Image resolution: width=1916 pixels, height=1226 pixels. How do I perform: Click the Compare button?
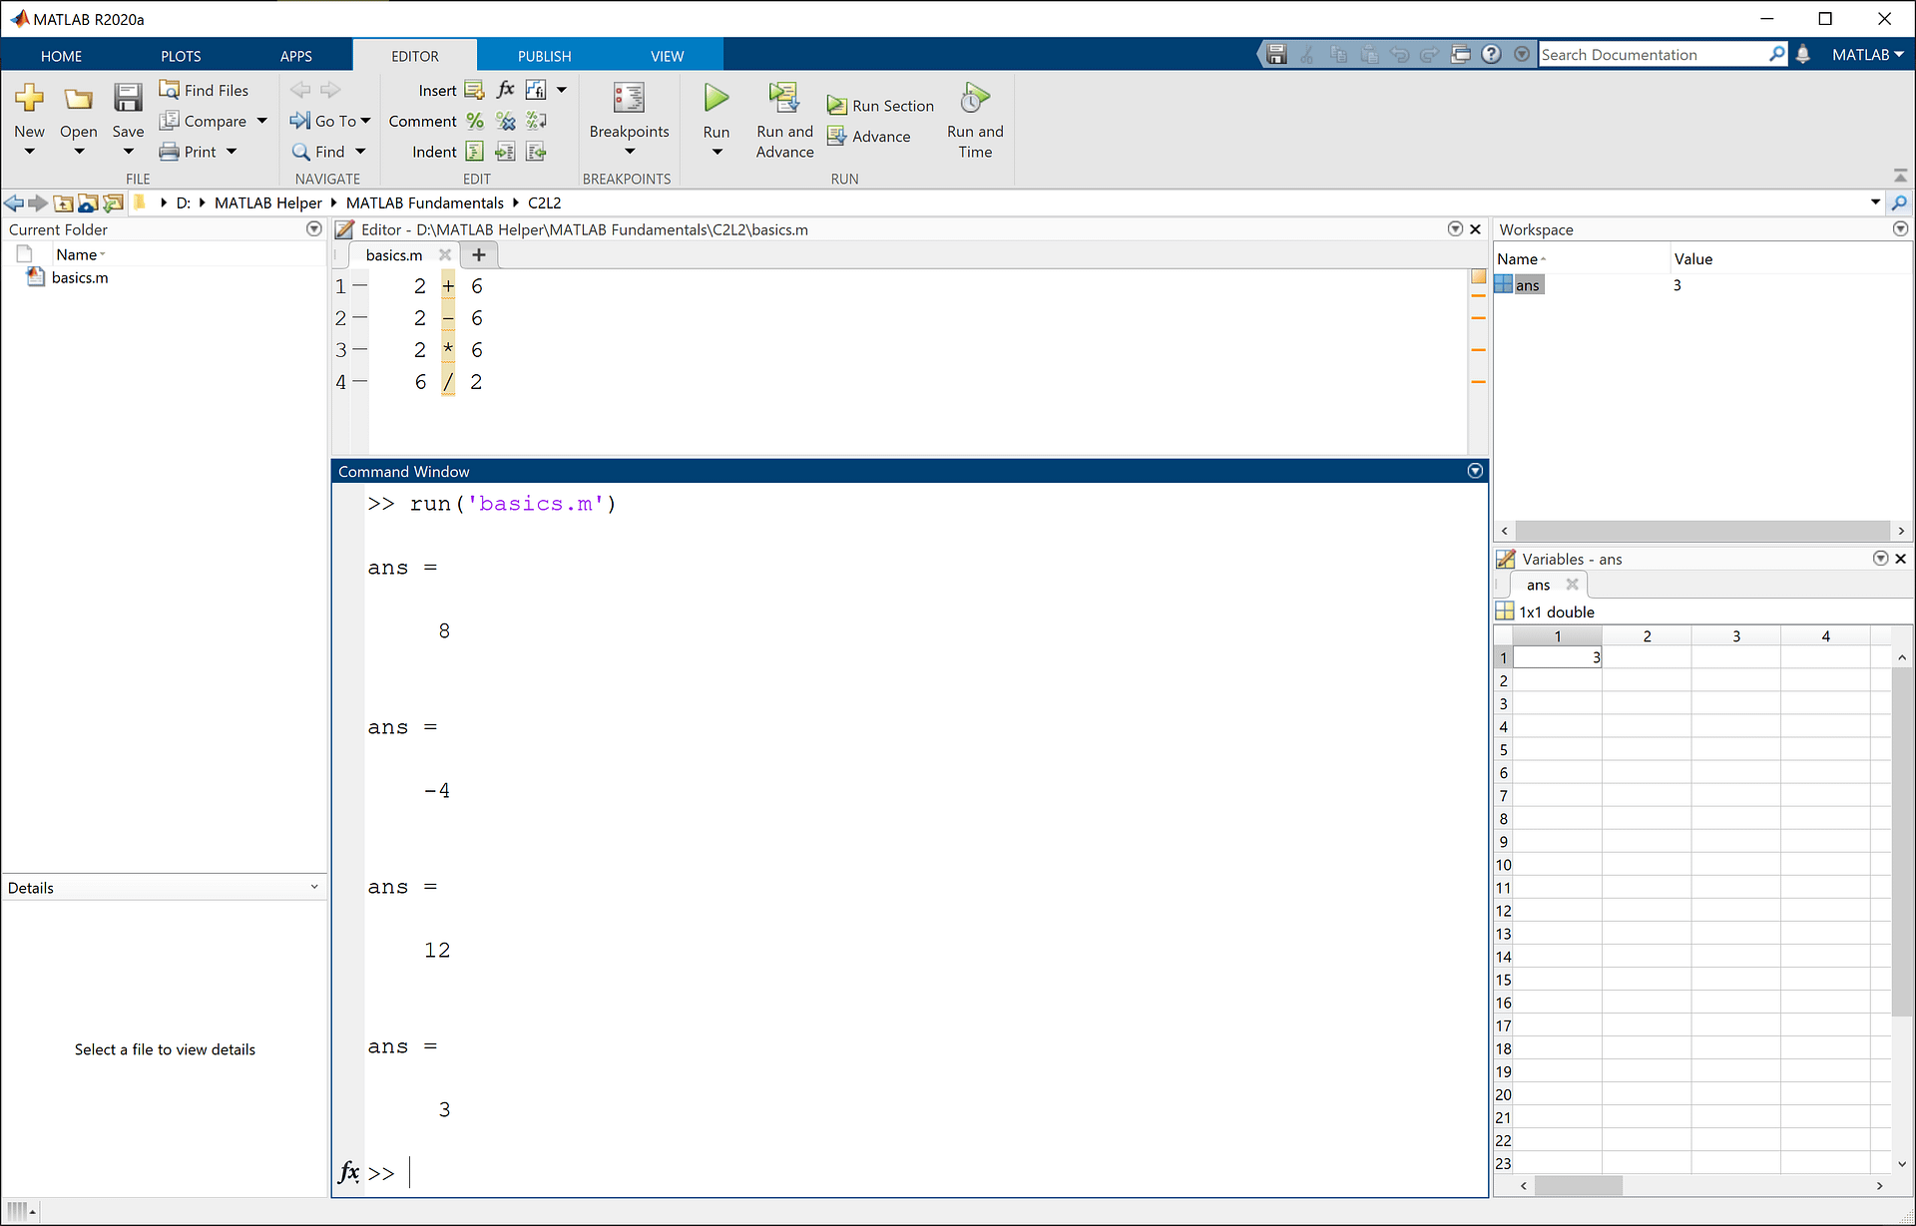tap(214, 120)
